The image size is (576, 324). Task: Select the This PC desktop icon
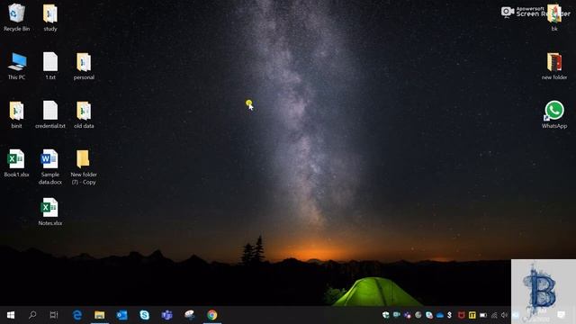pos(16,66)
